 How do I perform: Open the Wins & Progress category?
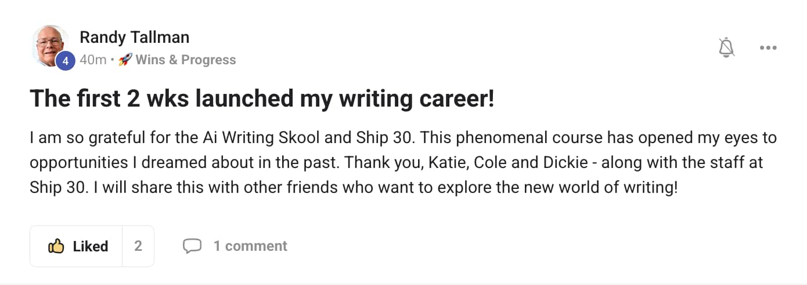point(186,60)
